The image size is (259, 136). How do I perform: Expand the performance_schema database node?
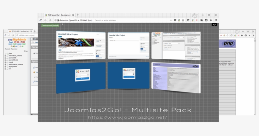(x=5, y=65)
